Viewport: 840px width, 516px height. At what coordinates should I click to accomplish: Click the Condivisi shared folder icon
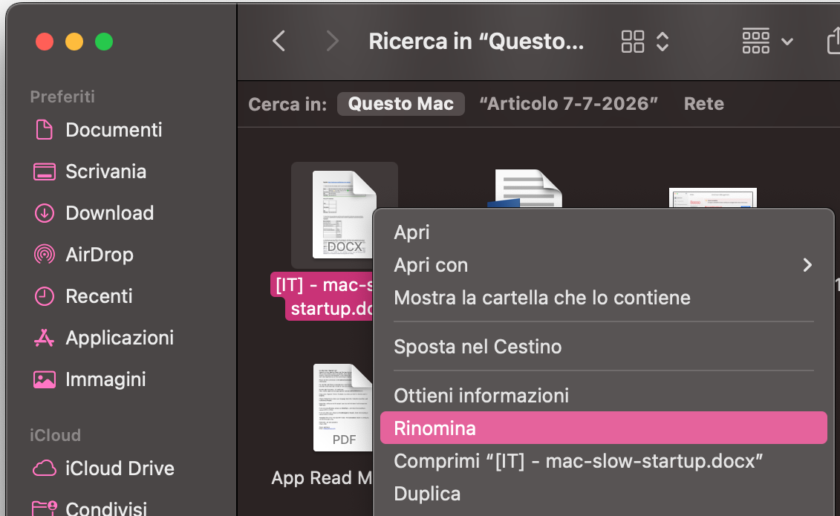coord(44,509)
